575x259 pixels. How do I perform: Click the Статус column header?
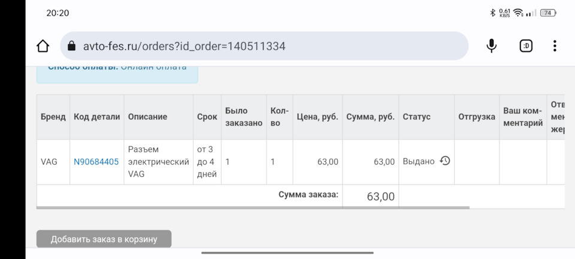pos(417,117)
